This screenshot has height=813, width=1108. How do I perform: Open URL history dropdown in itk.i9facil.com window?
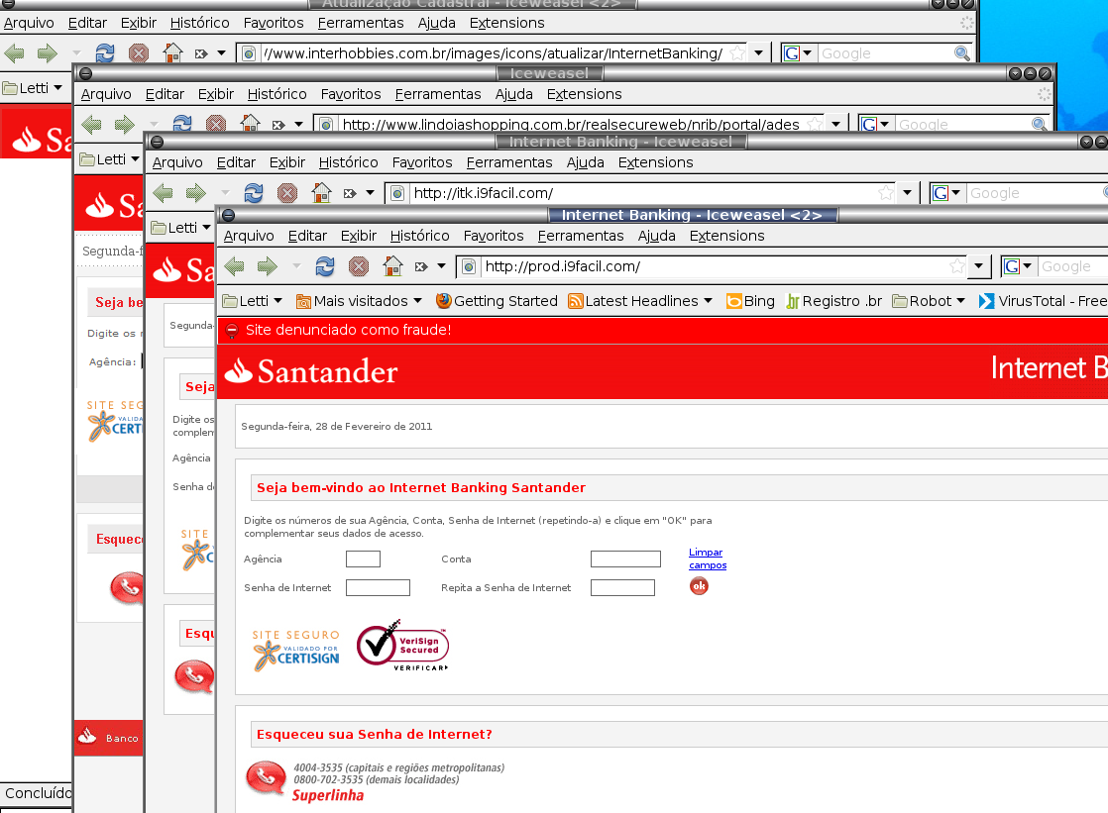tap(908, 193)
